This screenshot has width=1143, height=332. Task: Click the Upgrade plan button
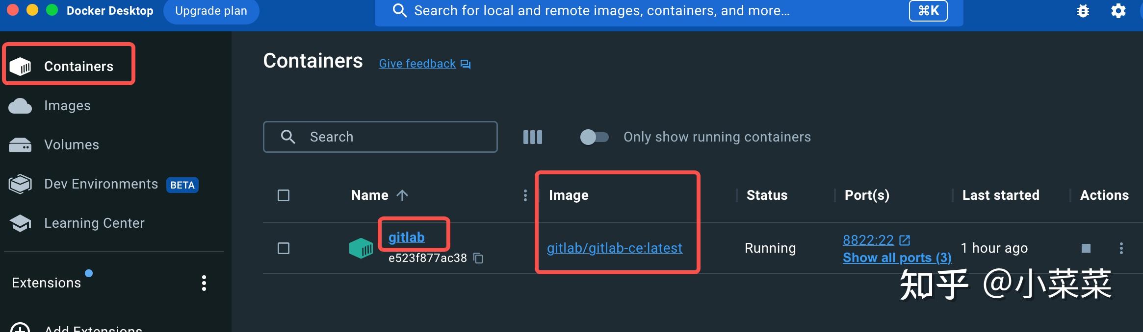(x=211, y=10)
